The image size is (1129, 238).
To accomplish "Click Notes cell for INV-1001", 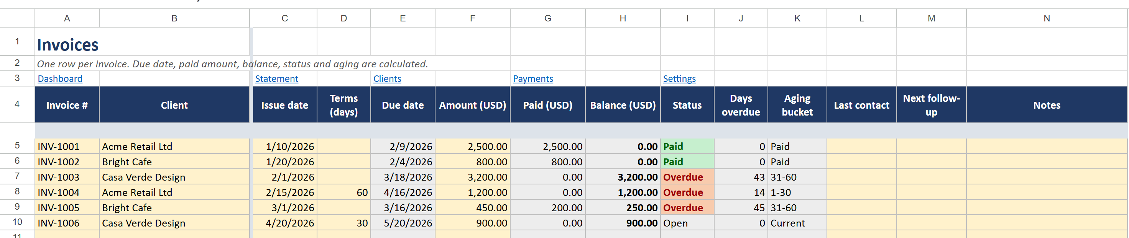I will coord(1047,147).
